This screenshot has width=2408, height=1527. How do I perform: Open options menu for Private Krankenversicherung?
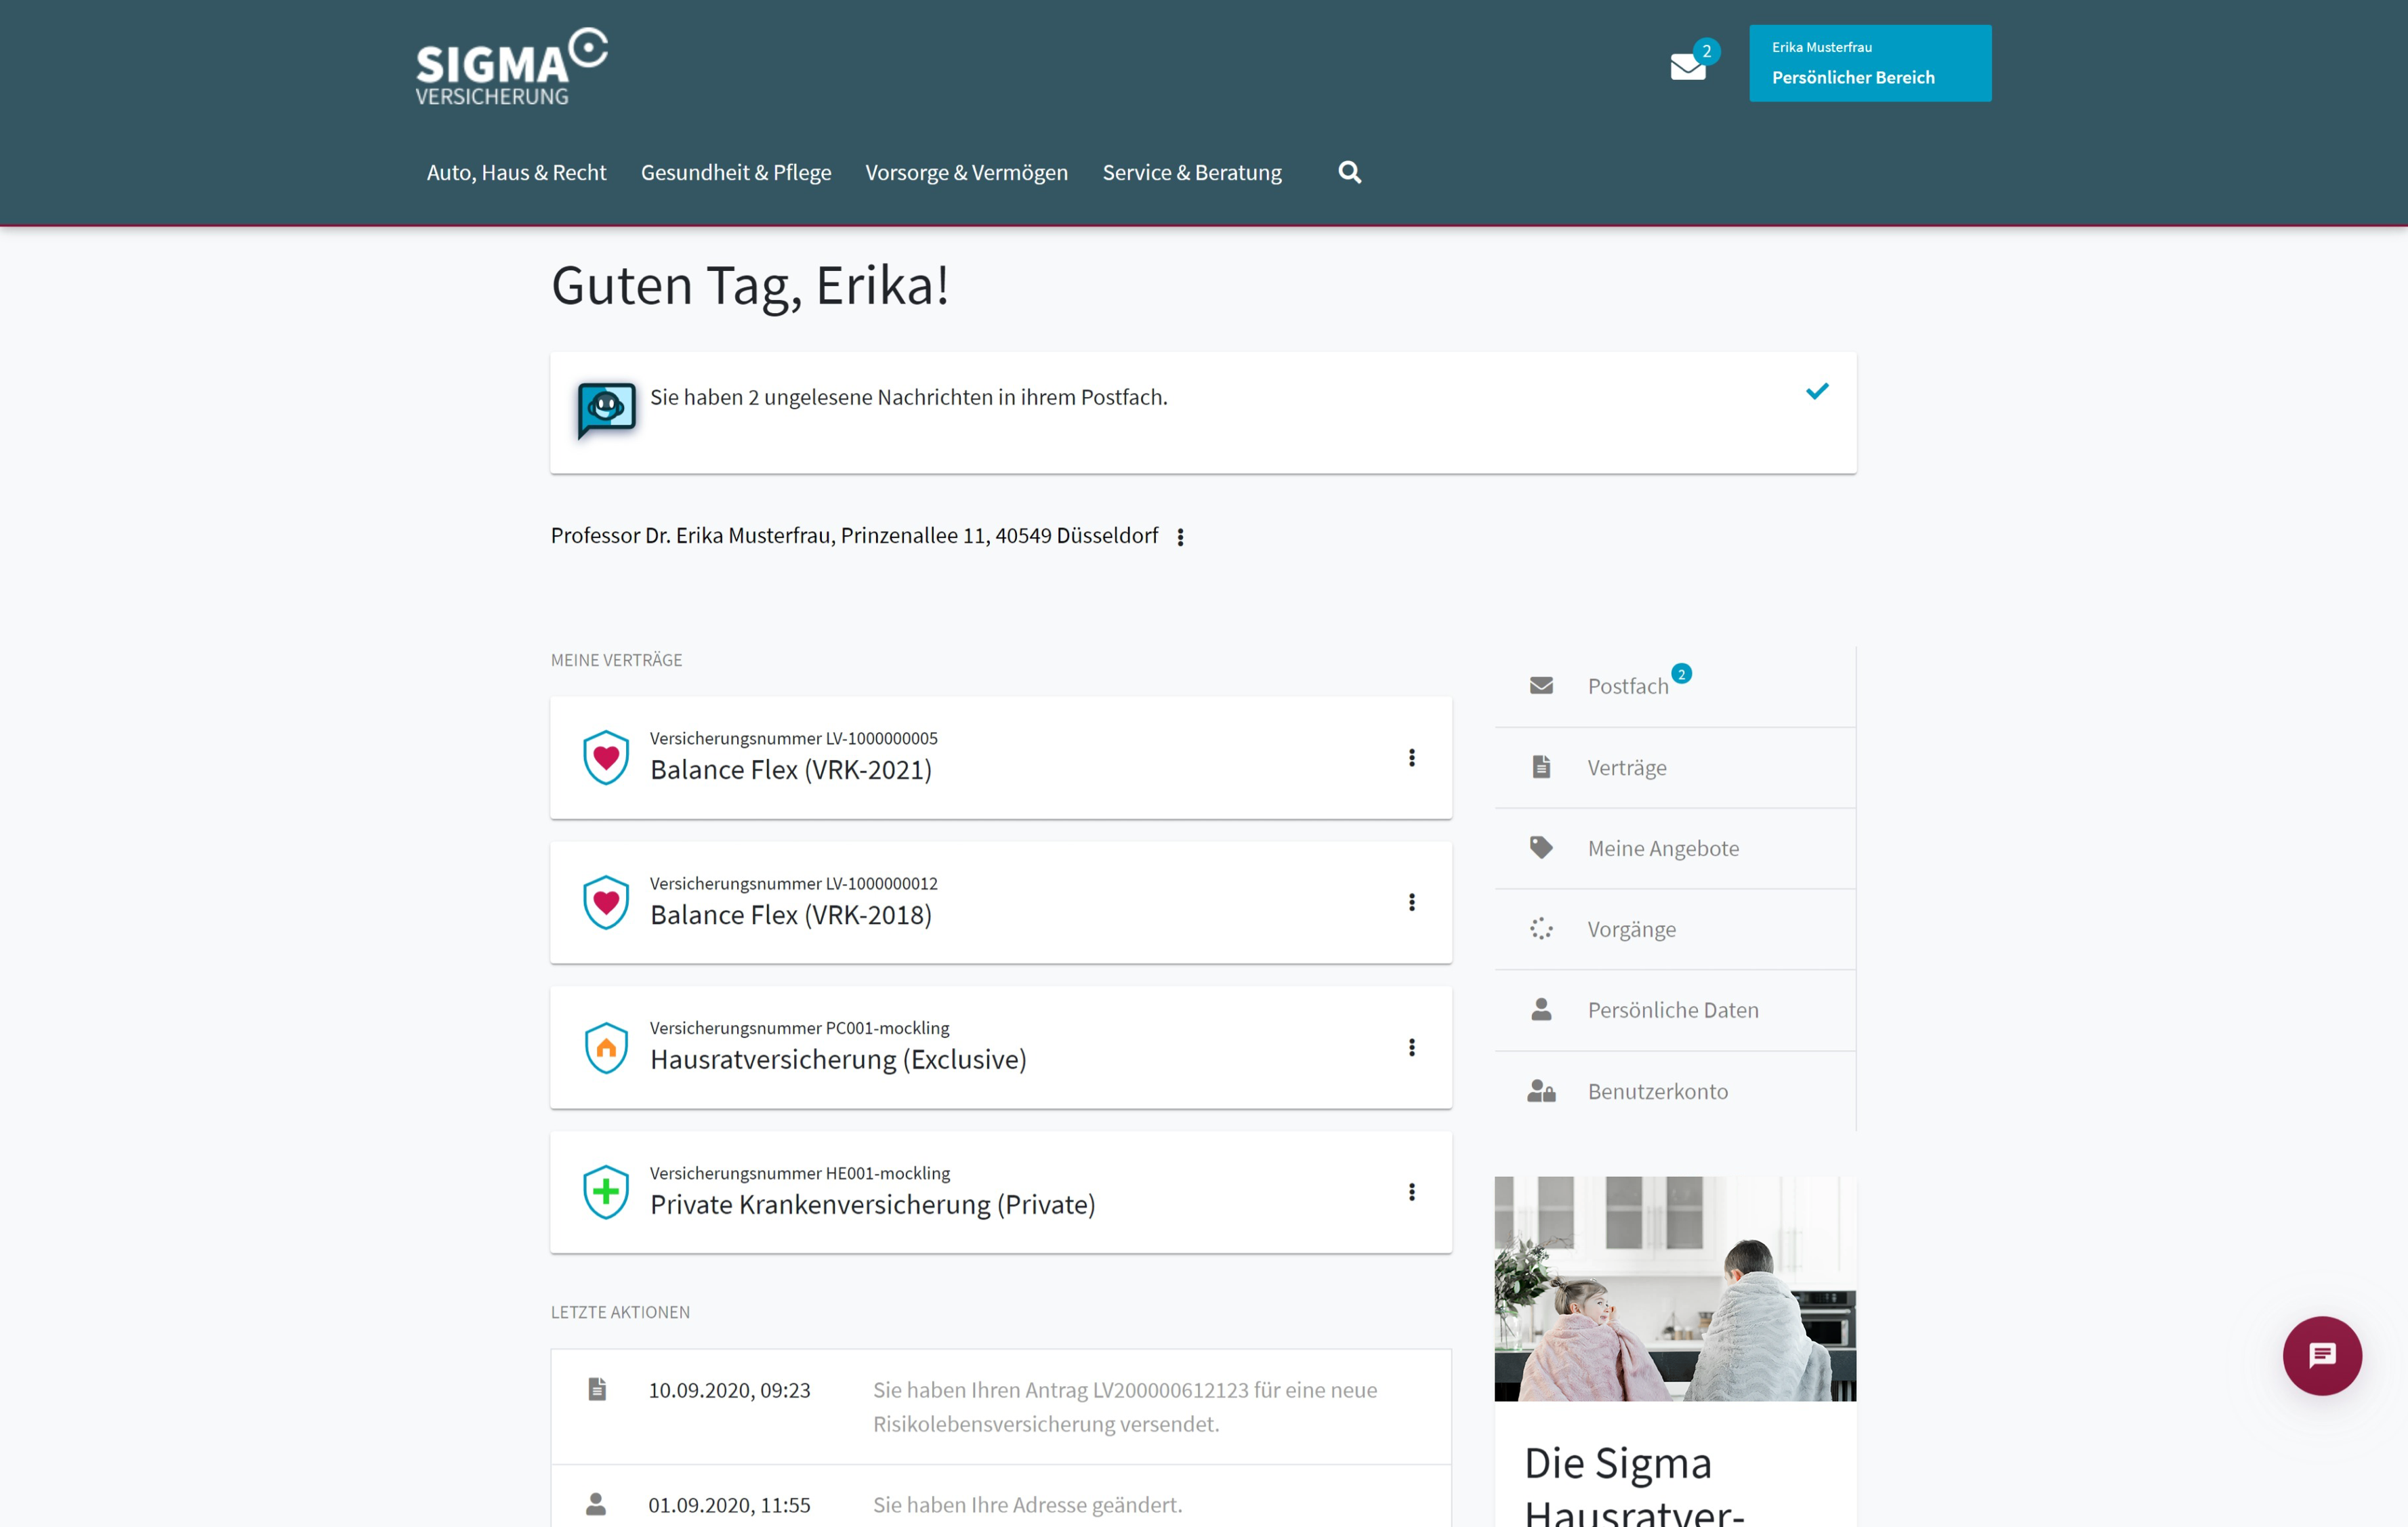click(1411, 1192)
